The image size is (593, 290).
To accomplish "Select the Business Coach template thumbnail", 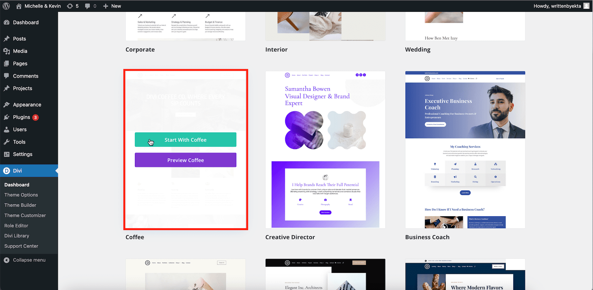I will (465, 150).
